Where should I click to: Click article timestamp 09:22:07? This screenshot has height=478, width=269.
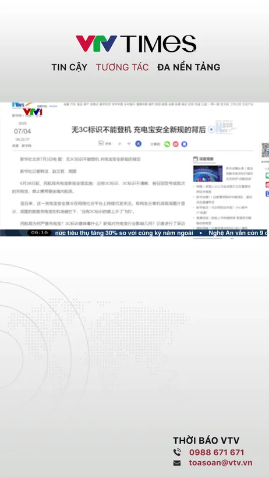coord(23,139)
